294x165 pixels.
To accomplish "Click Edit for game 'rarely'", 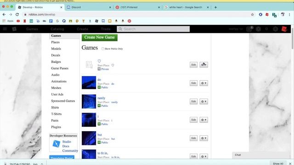I will 193,101.
